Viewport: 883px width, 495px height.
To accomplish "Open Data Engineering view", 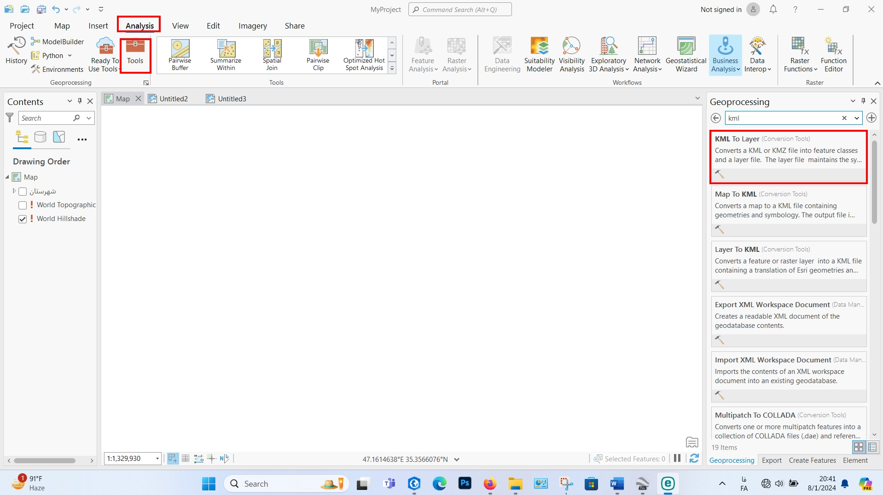I will [x=502, y=54].
